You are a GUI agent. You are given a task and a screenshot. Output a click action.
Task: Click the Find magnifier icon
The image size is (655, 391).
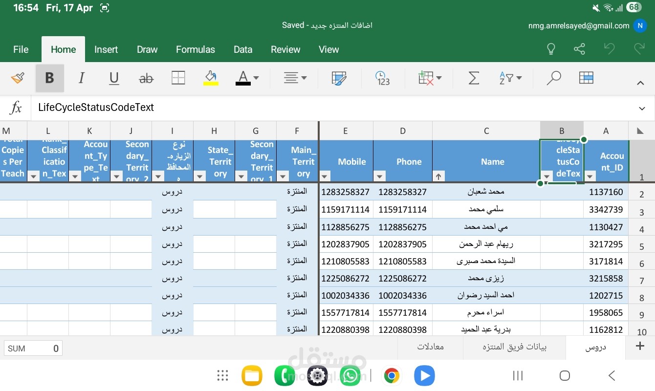coord(553,78)
